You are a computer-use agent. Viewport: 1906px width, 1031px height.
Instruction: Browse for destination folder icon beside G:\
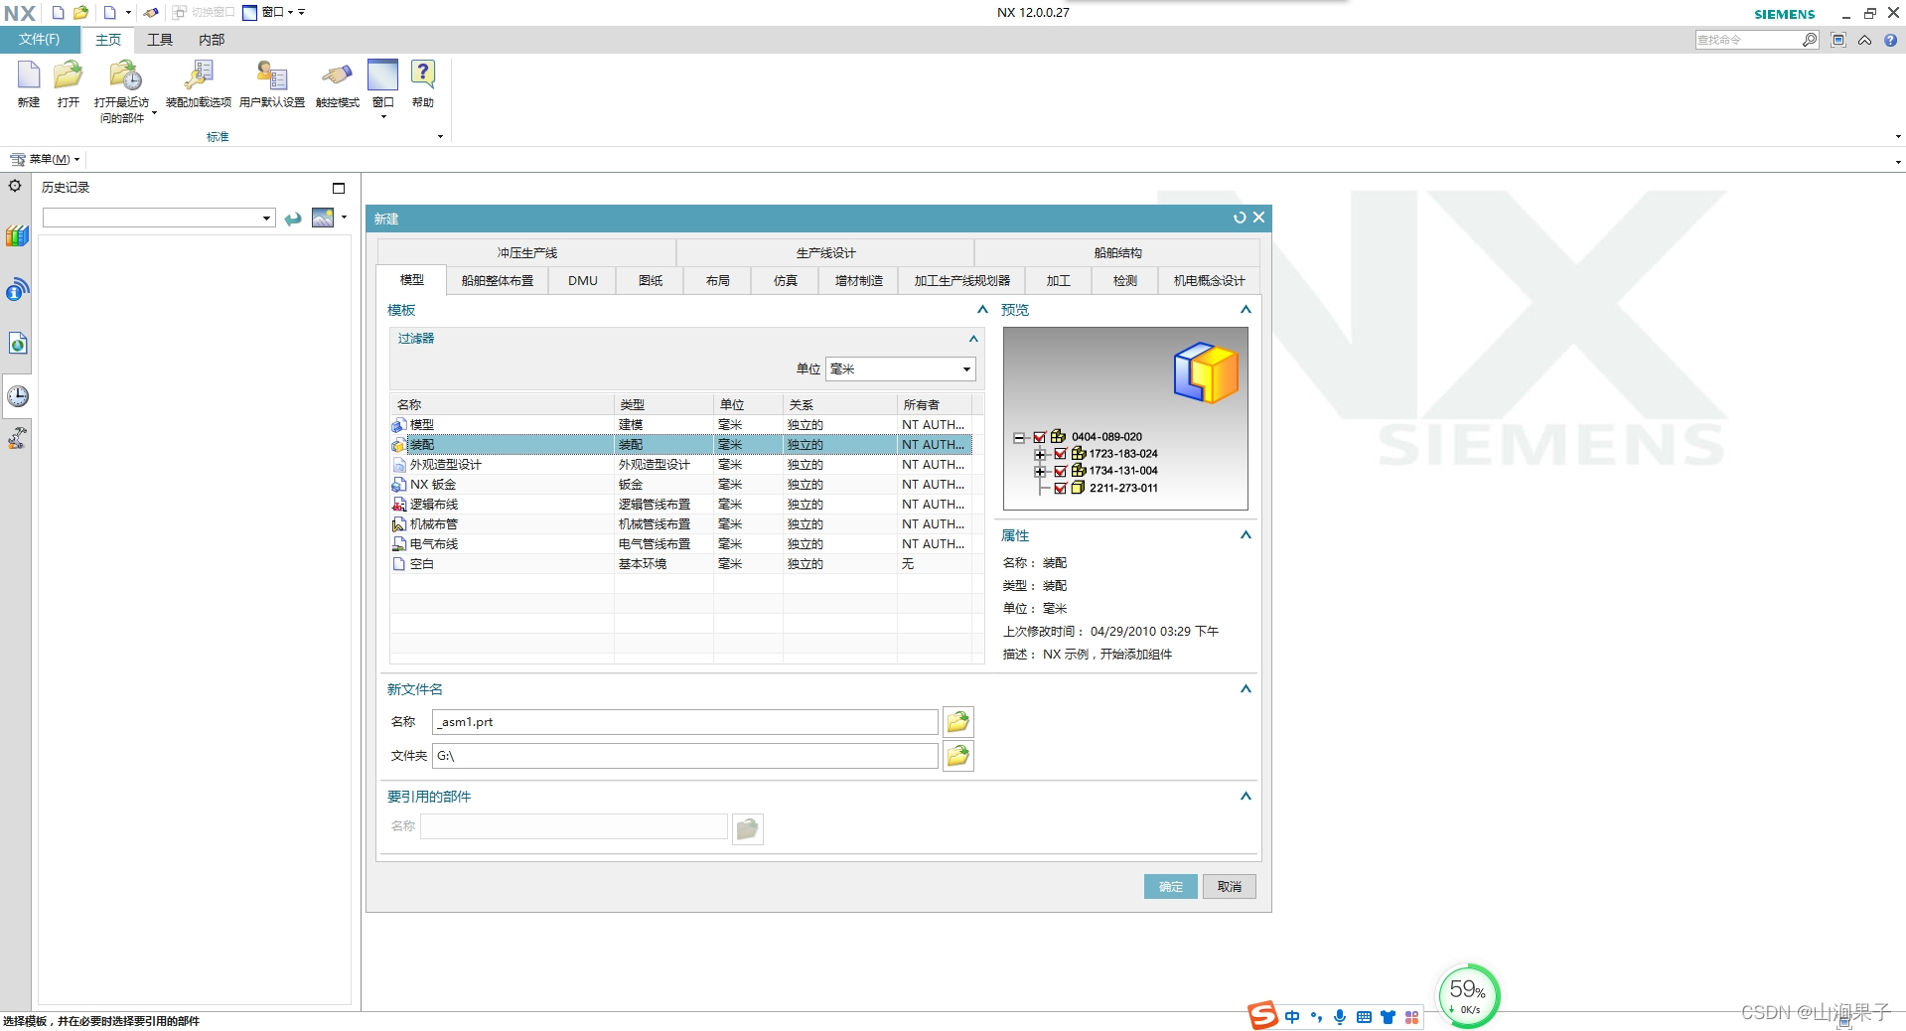[957, 756]
